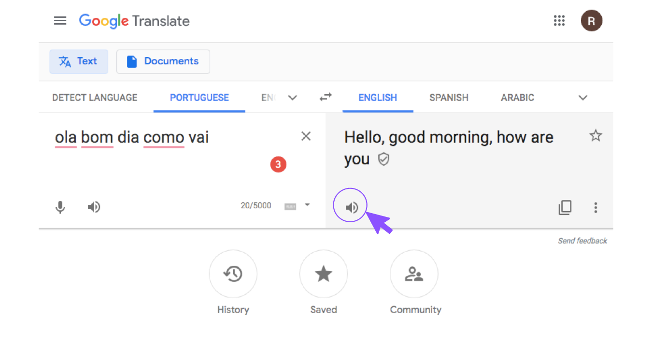Open the Community page
Screen dimensions: 652x359
(x=414, y=274)
